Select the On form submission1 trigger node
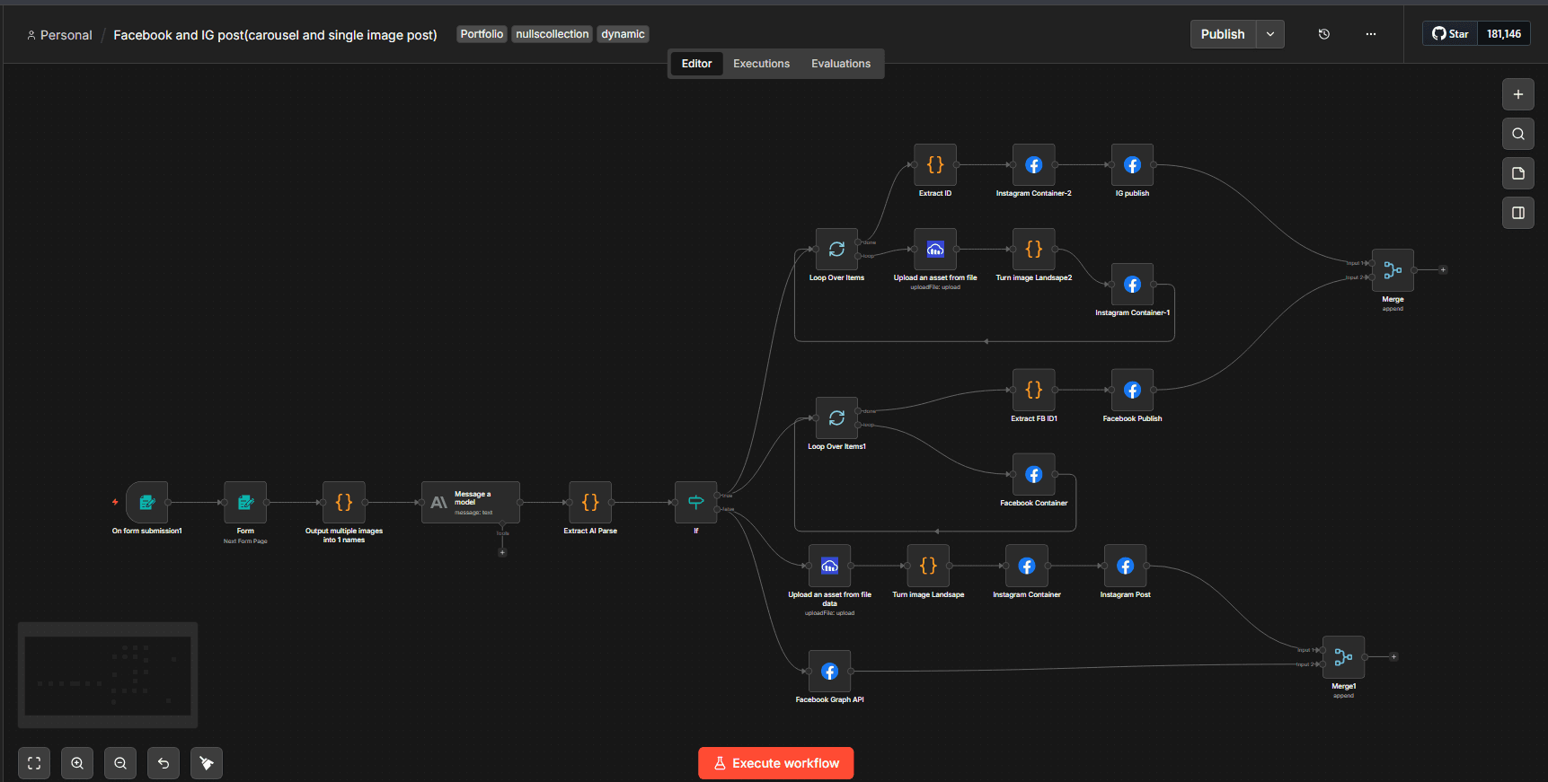Image resolution: width=1548 pixels, height=782 pixels. 147,503
